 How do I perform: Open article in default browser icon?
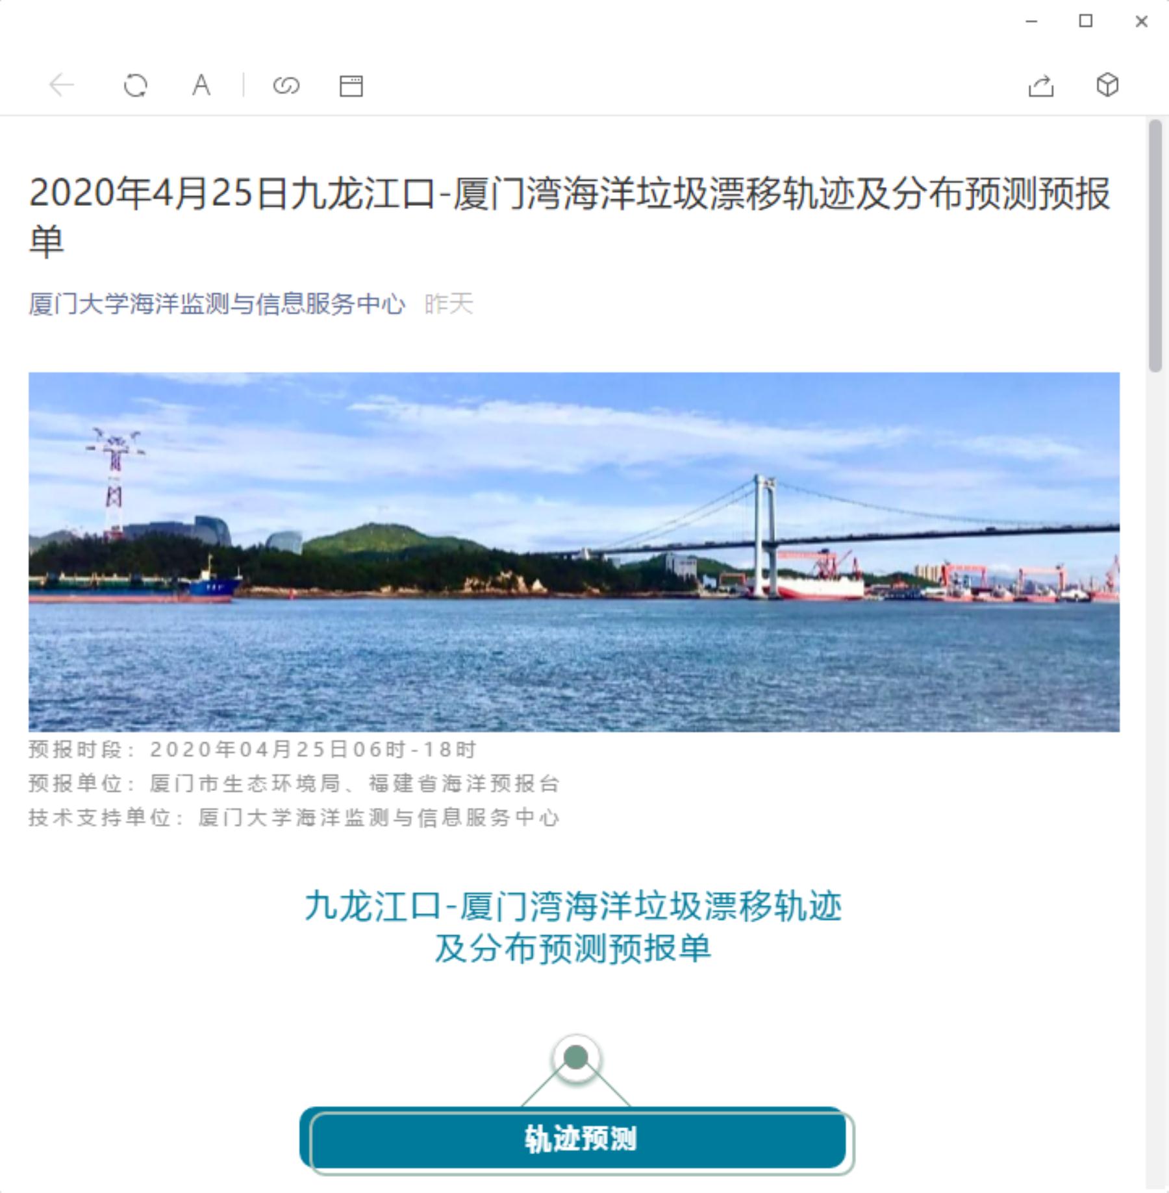(351, 86)
